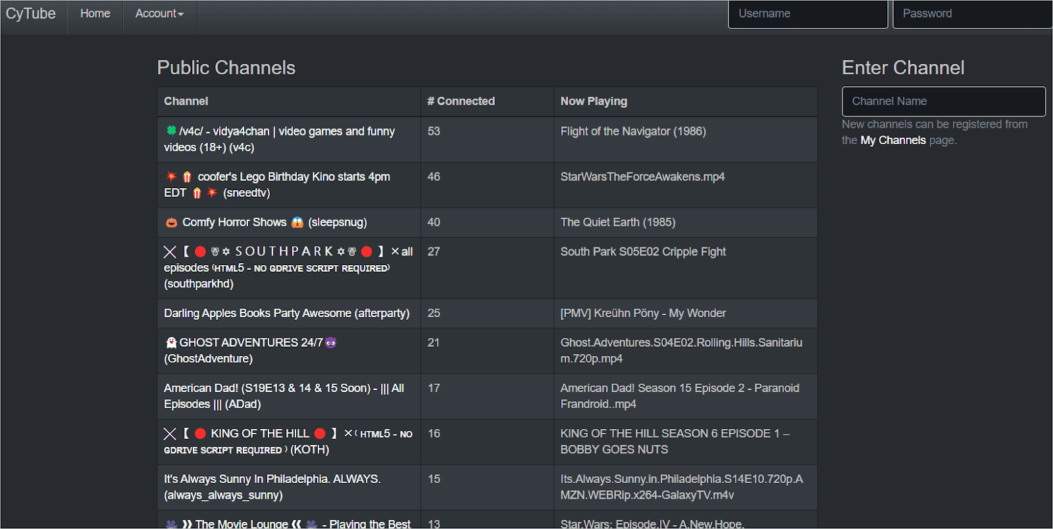Focus the Password login field

pyautogui.click(x=972, y=14)
